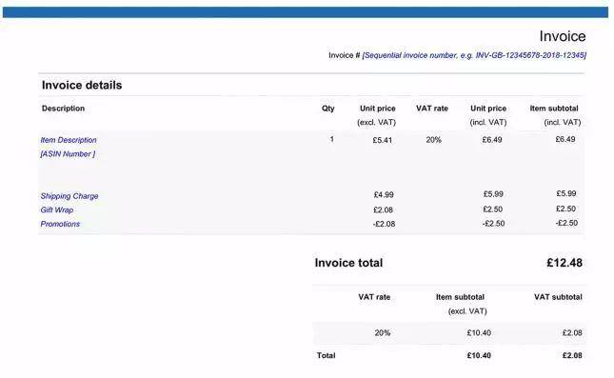Screen dimensions: 614x378
Task: Click the £12.48 invoice total amount
Action: coord(564,263)
